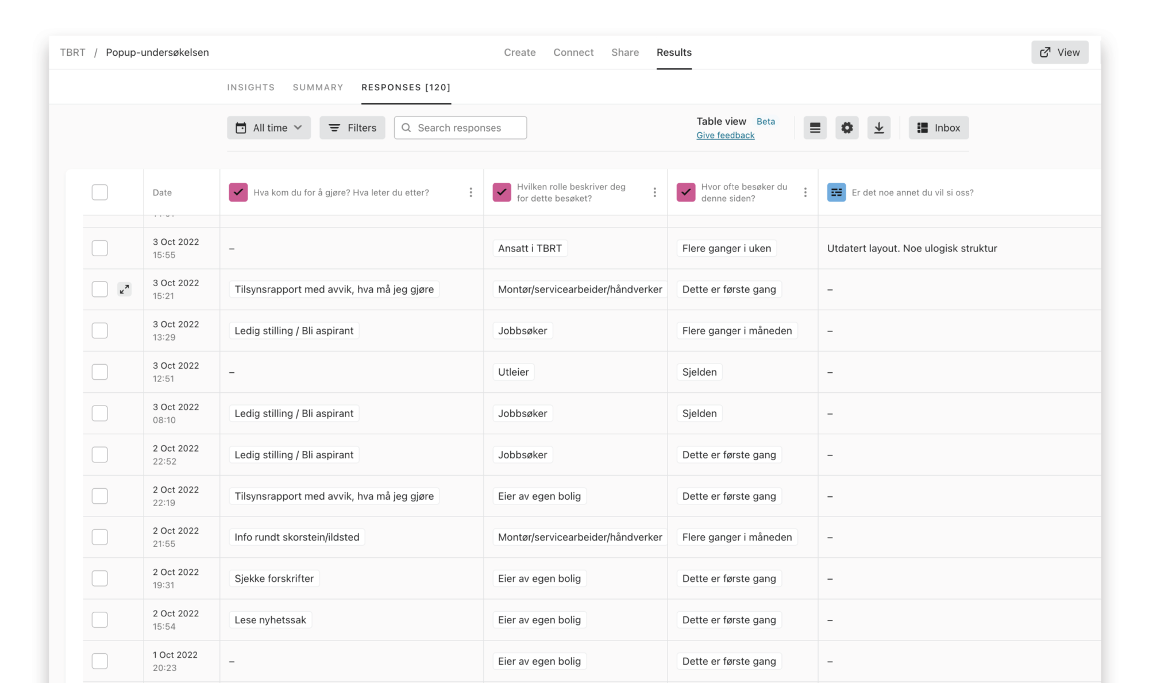Open options menu for 'Hva kom du for å gjøre' column
1149x683 pixels.
tap(471, 192)
